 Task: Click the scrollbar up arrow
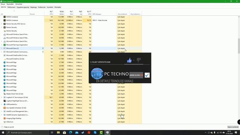click(239, 16)
